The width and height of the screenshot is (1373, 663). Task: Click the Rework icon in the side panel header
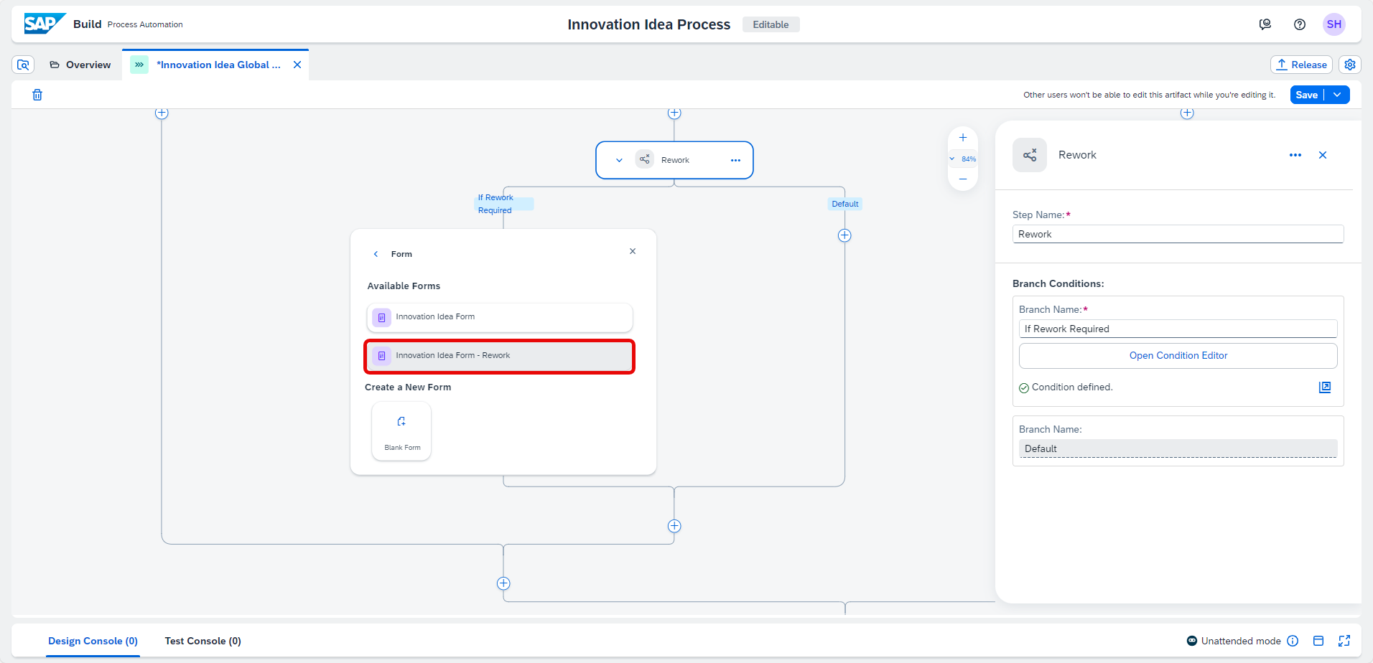(1030, 155)
